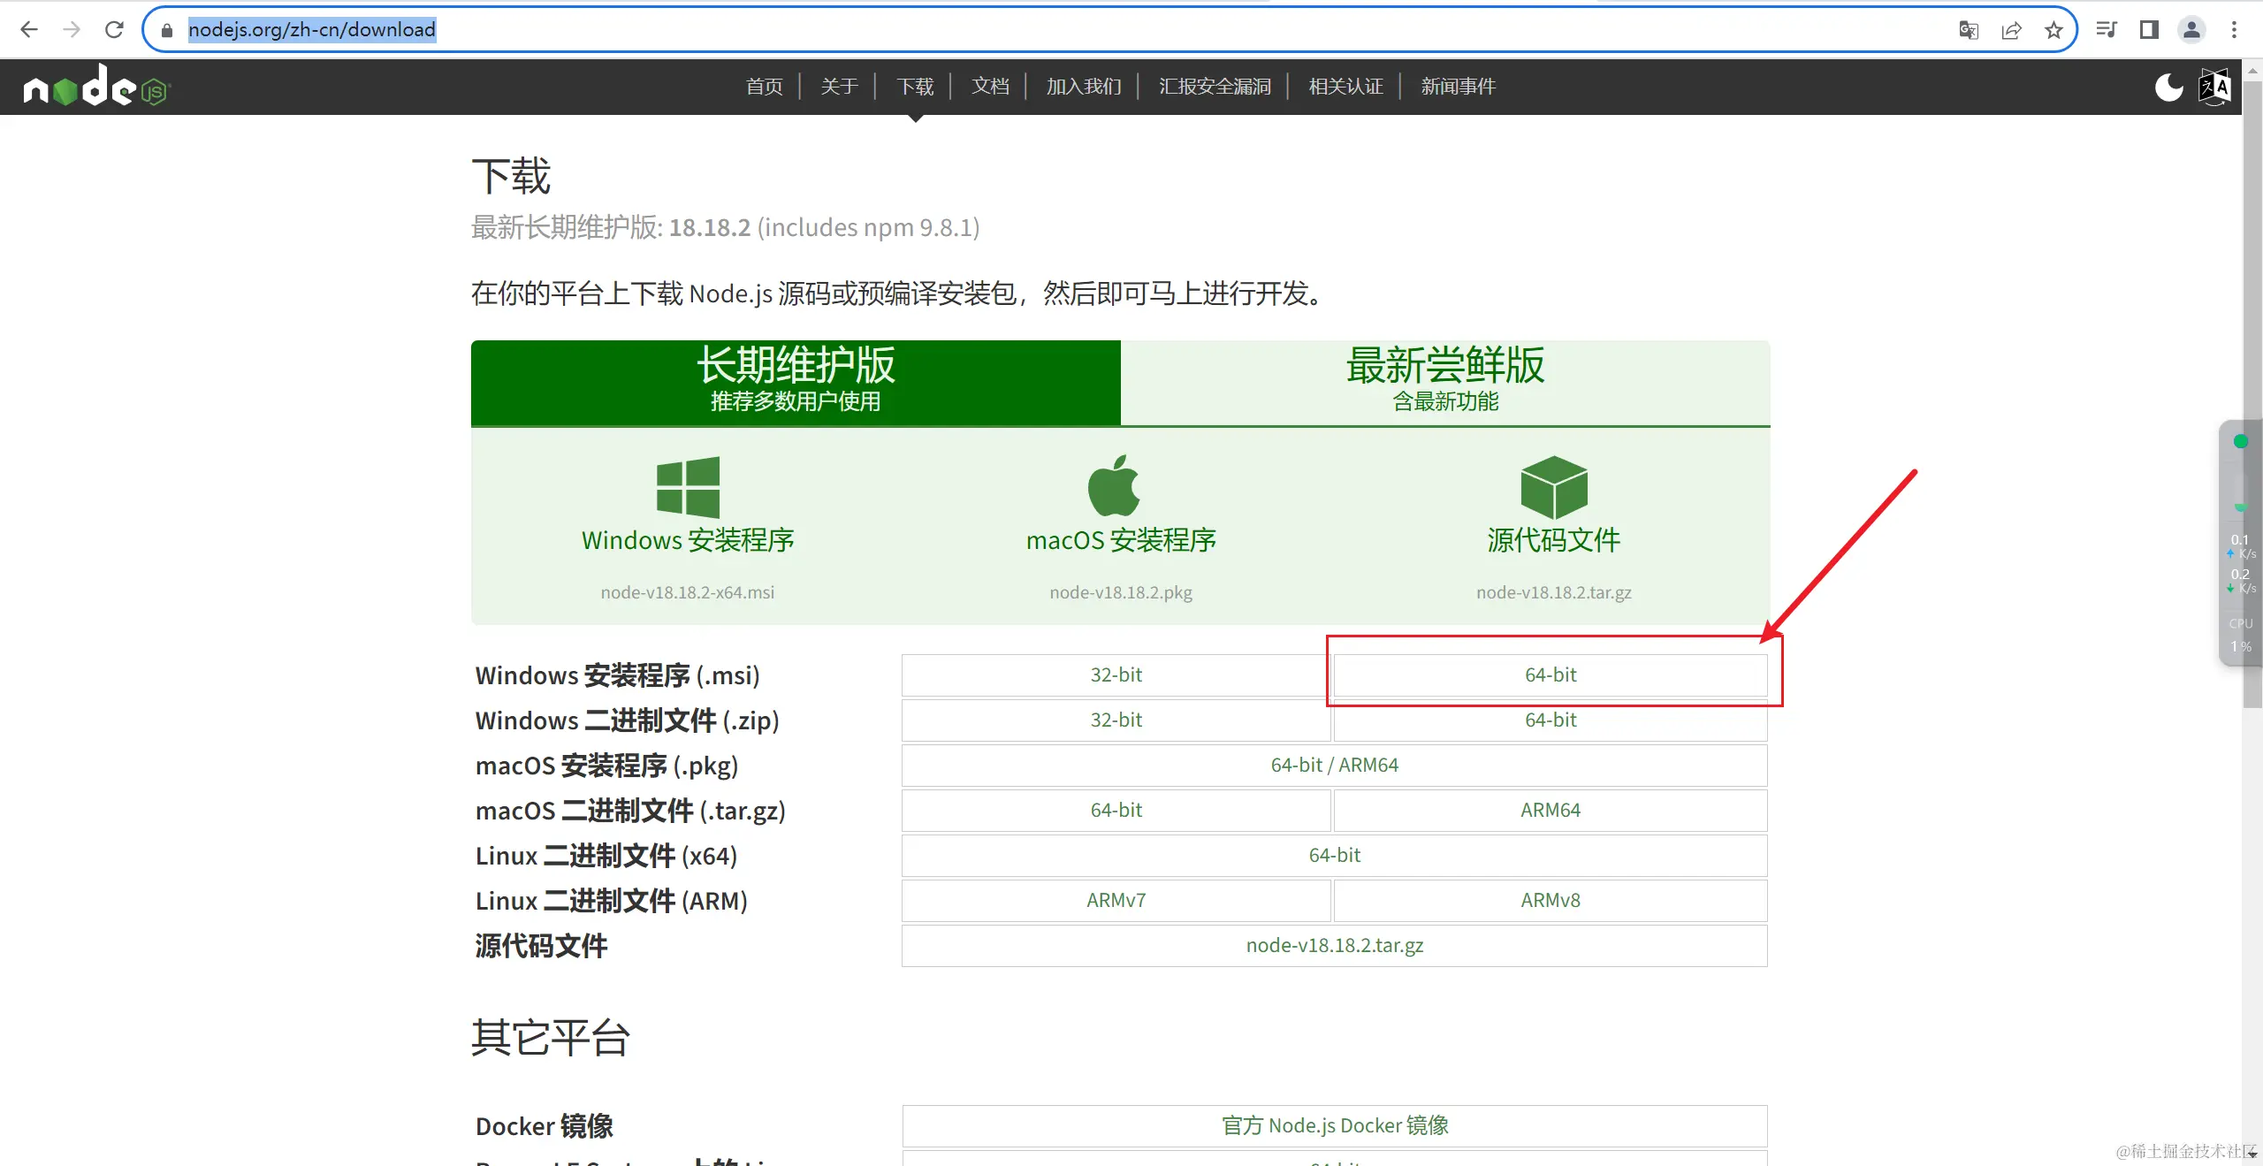Download Linux x64 64-bit binary
The width and height of the screenshot is (2263, 1166).
point(1335,856)
